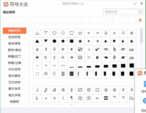Open the 中文字符 category
This screenshot has width=146, height=113.
(15, 69)
